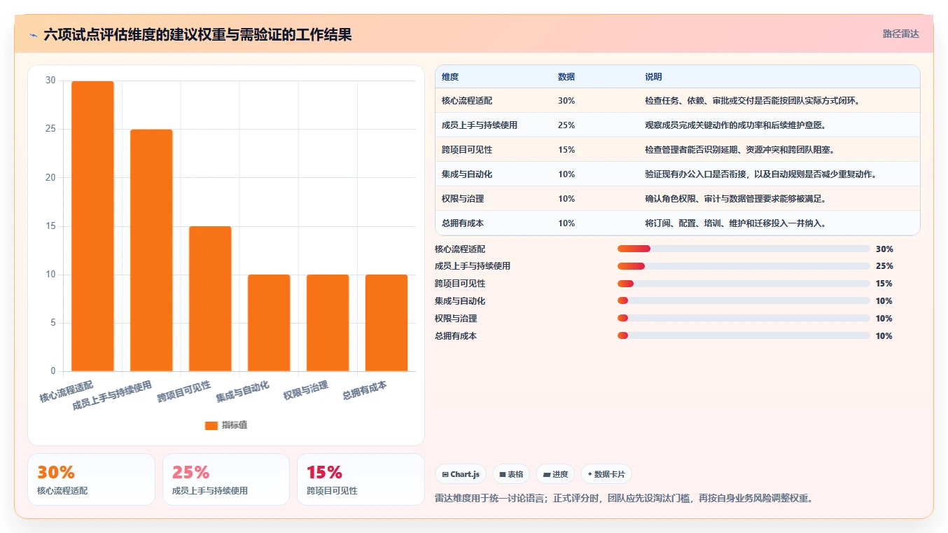Select the 15% 跨项目可见性 stat card

(361, 479)
